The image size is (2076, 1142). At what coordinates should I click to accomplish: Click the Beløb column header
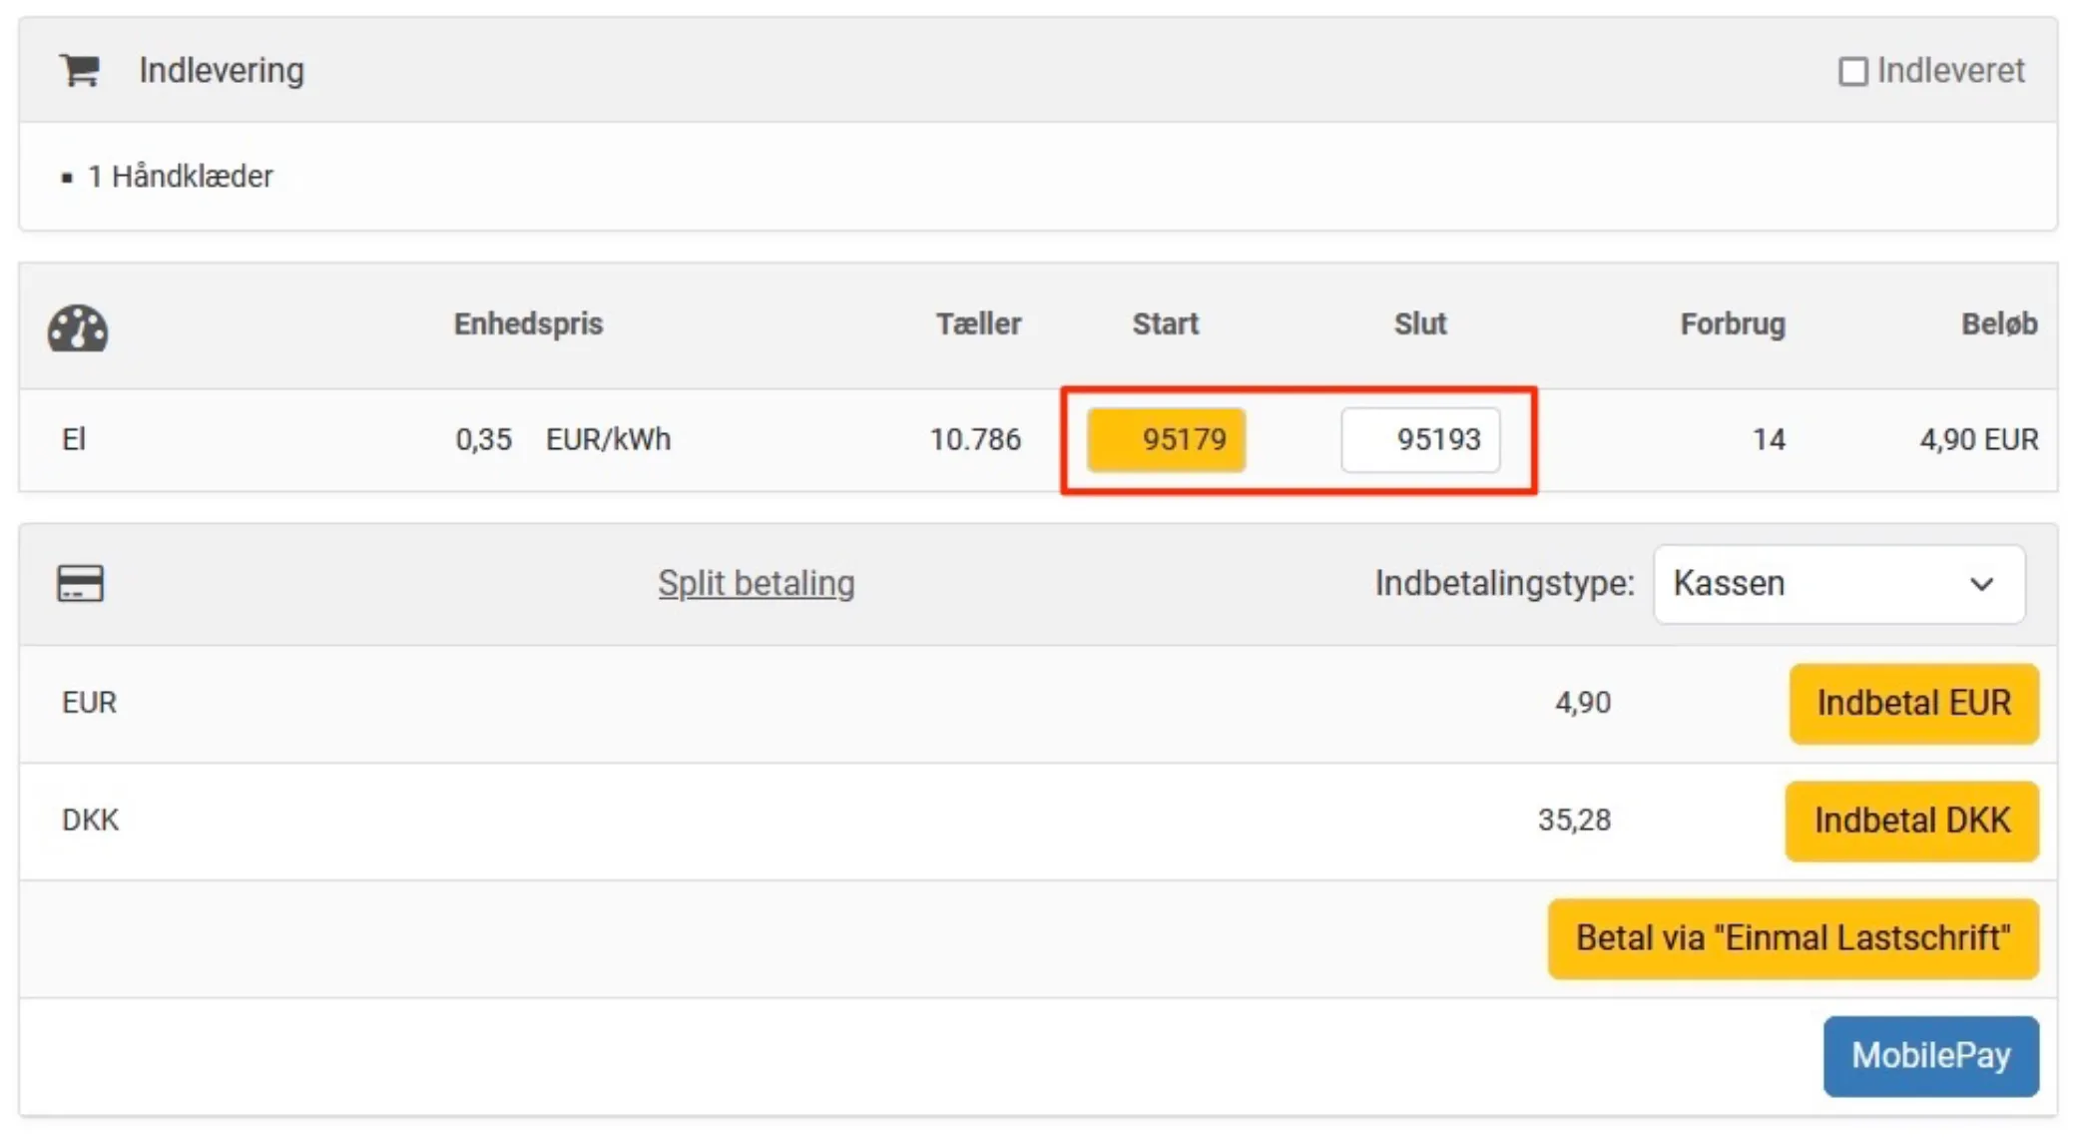pyautogui.click(x=1998, y=323)
